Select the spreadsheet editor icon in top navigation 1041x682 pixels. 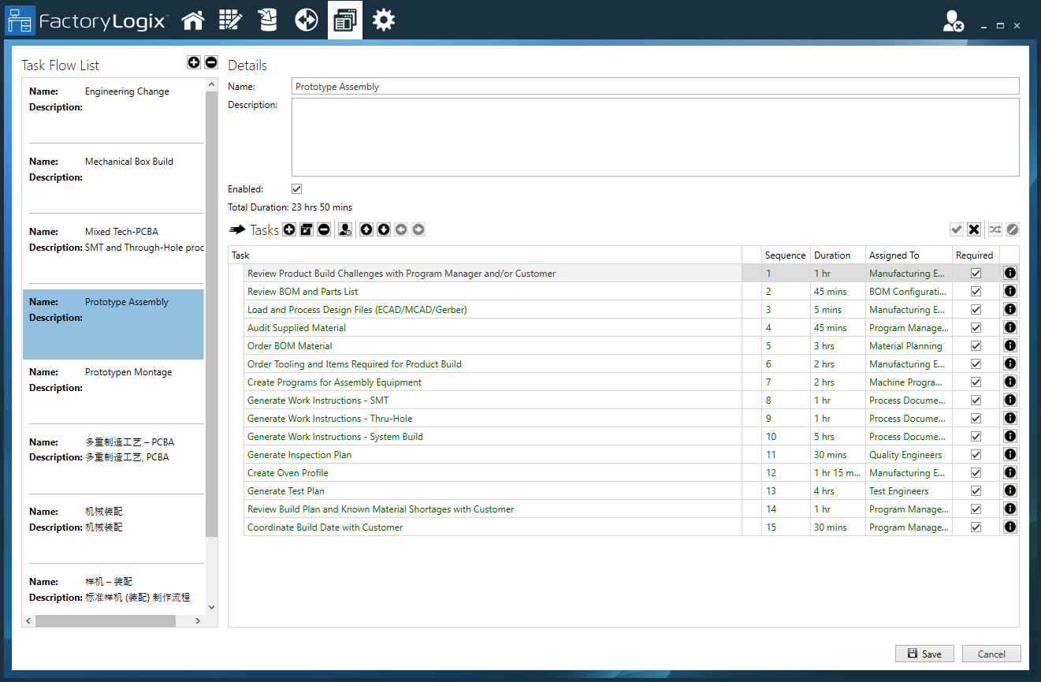(x=230, y=20)
